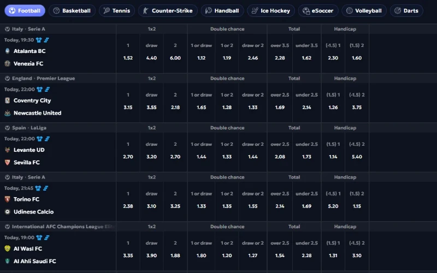The width and height of the screenshot is (437, 273).
Task: Click the stats icon in Torino FC match
Action: (x=45, y=188)
